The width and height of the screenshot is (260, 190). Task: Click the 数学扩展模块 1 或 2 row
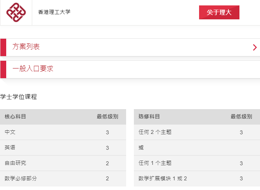[x=197, y=179]
